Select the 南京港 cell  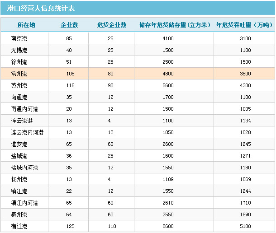19,38
